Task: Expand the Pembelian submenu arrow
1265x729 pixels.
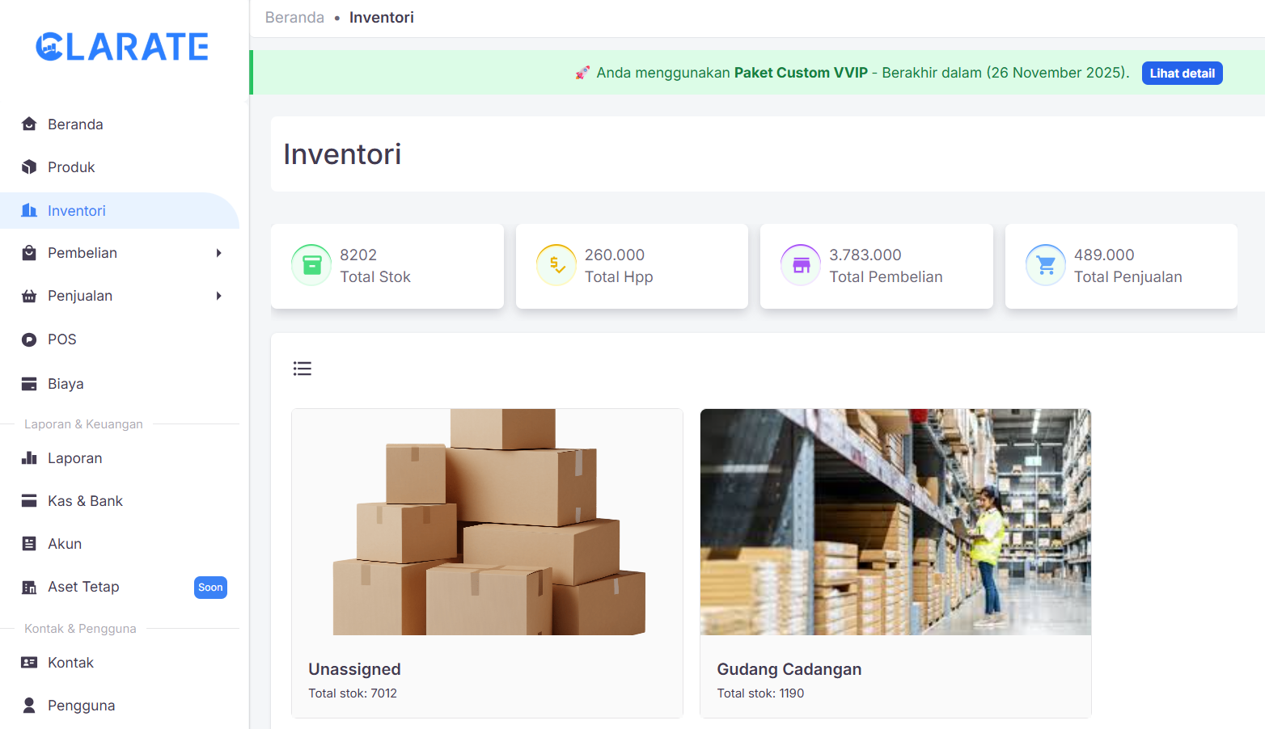Action: (x=218, y=253)
